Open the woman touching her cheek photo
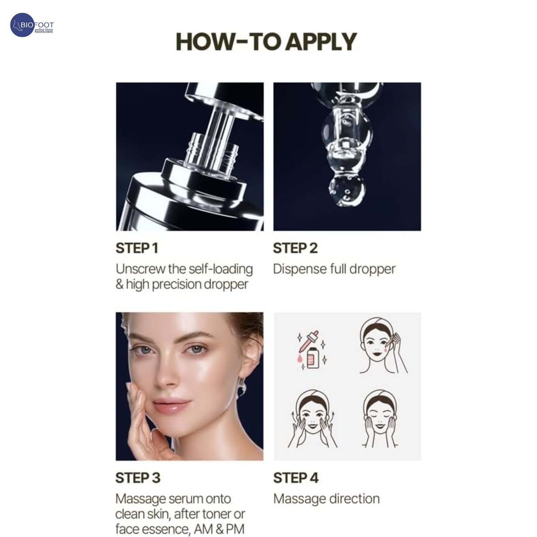 (x=189, y=386)
